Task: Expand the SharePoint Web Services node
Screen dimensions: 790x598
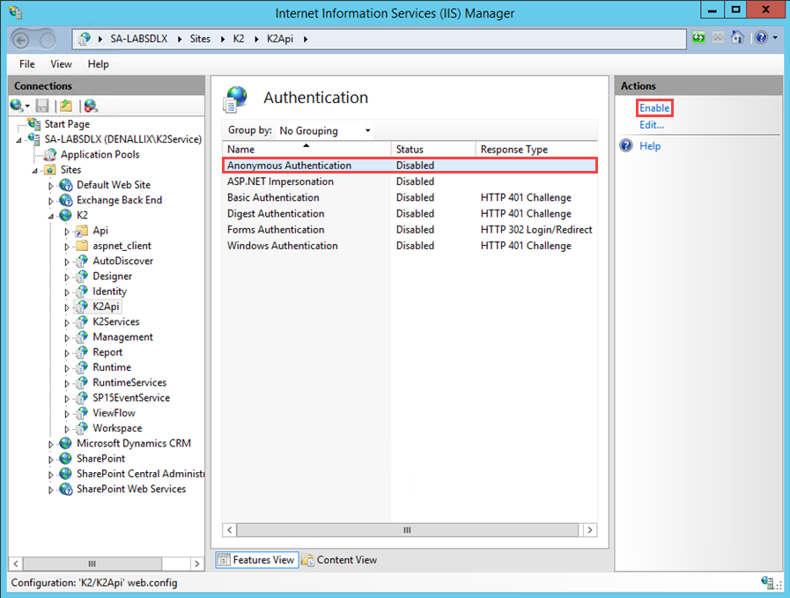Action: pos(51,490)
